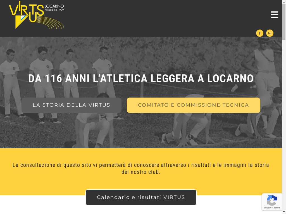The height and width of the screenshot is (214, 286).
Task: Click the yellow triangle in the Virtus logo
Action: point(20,22)
